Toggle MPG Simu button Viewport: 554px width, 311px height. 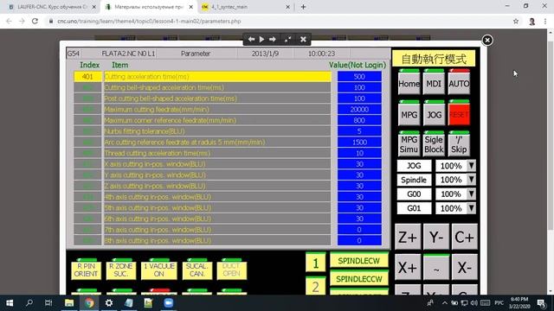point(409,144)
